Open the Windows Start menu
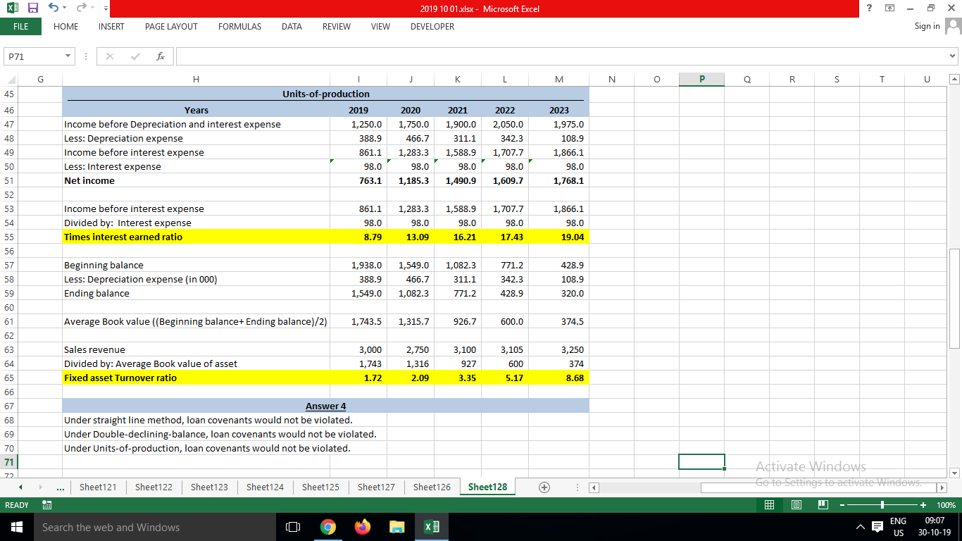This screenshot has width=962, height=541. point(16,527)
